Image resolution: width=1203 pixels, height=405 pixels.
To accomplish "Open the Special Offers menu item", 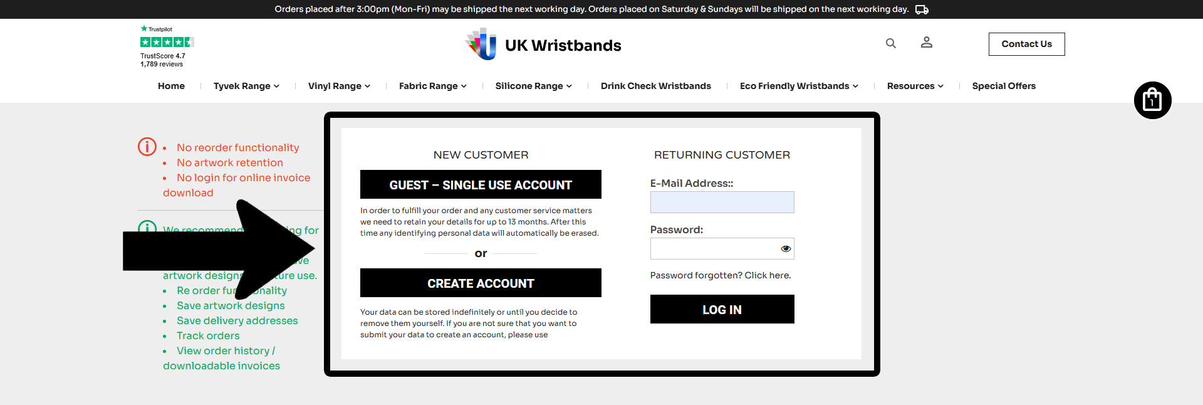I will tap(1004, 86).
